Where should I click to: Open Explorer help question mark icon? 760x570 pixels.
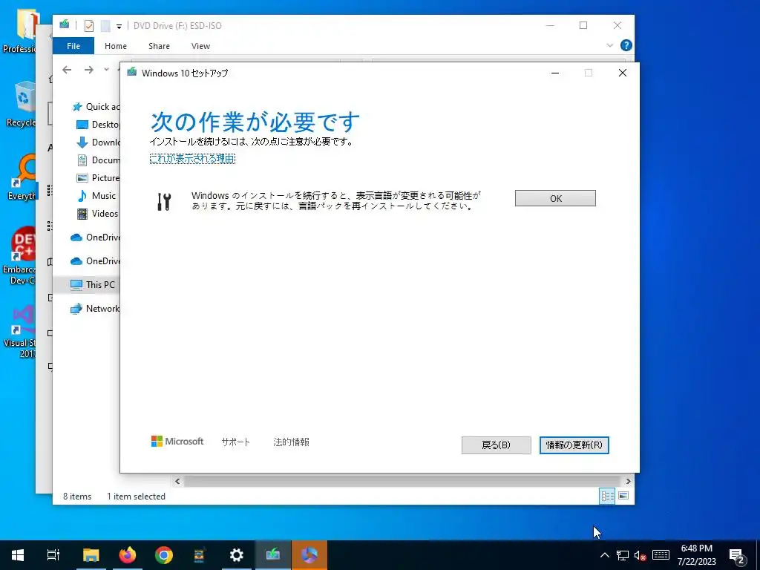point(626,45)
